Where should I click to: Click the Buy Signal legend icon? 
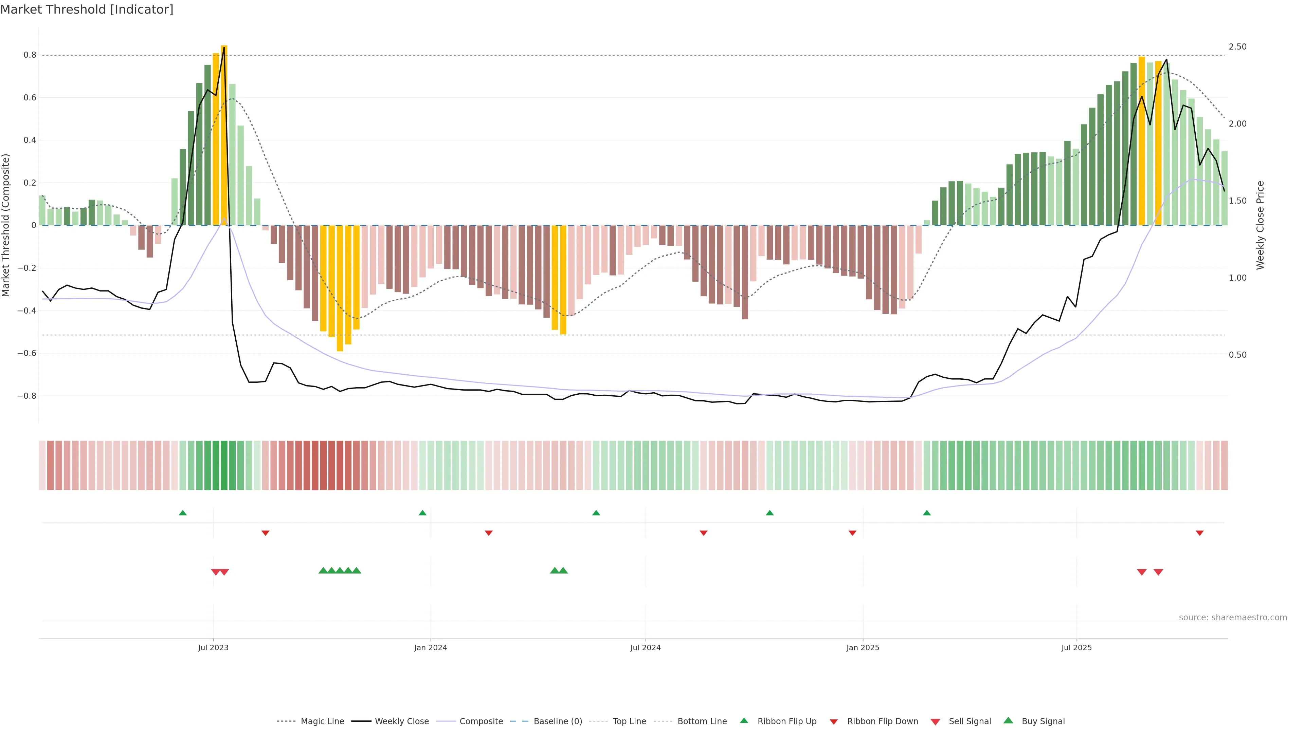1008,720
